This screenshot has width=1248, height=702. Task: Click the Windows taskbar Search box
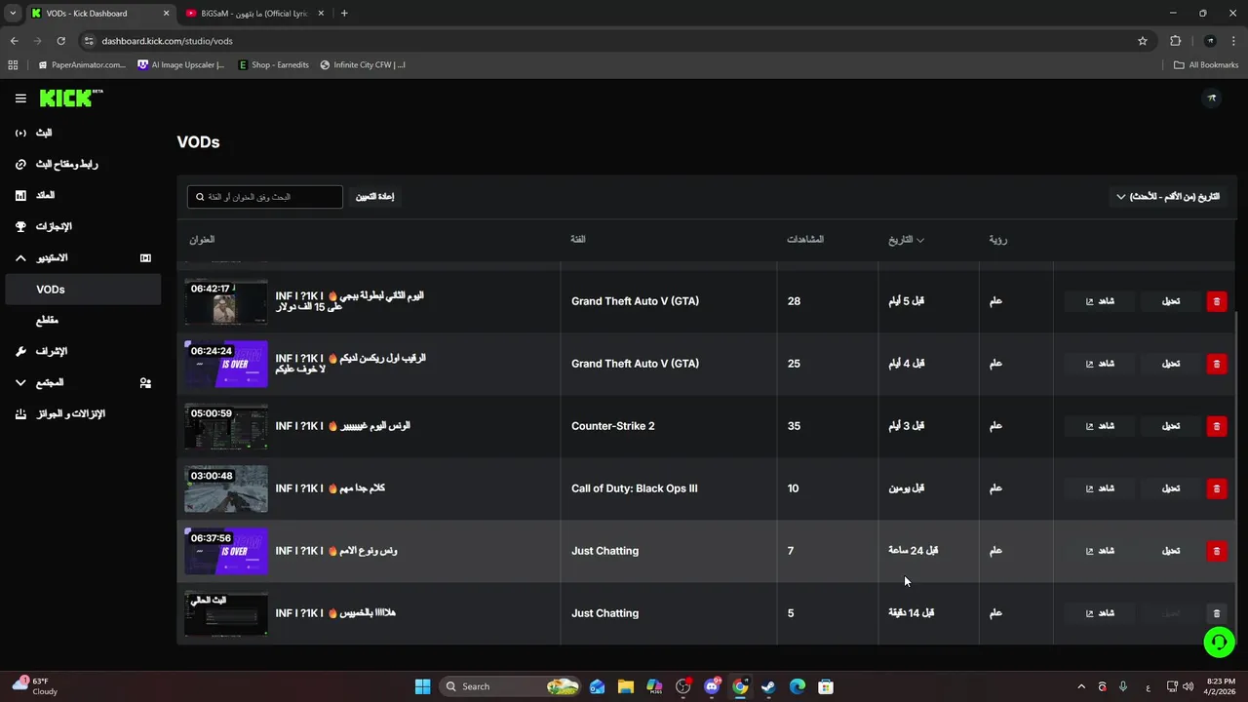(x=508, y=686)
